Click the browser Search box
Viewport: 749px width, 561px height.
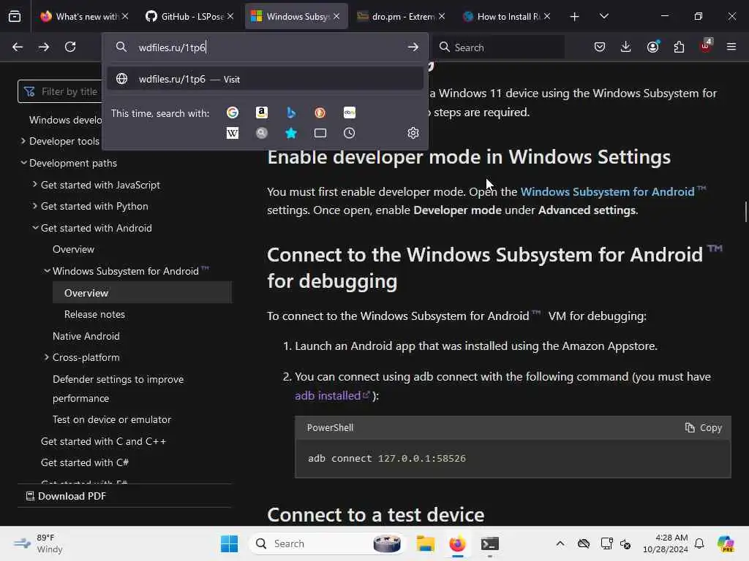click(499, 47)
